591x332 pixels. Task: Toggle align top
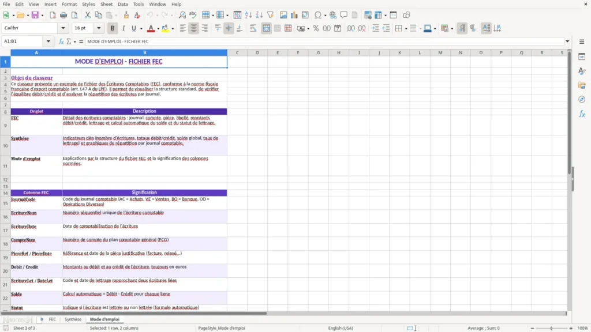(218, 28)
